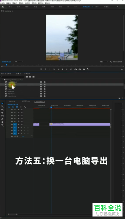Select the Type tool
Image resolution: width=125 pixels, height=219 pixels.
[2, 125]
